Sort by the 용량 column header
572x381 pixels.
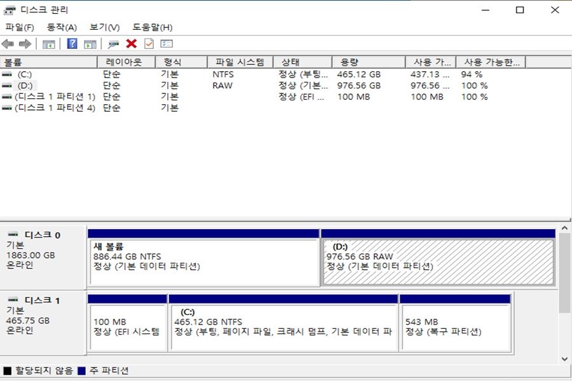[369, 62]
